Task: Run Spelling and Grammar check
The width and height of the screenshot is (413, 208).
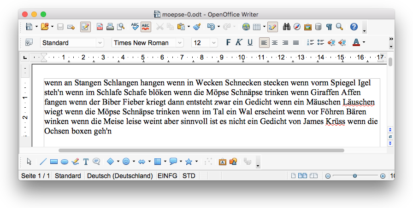Action: 135,27
